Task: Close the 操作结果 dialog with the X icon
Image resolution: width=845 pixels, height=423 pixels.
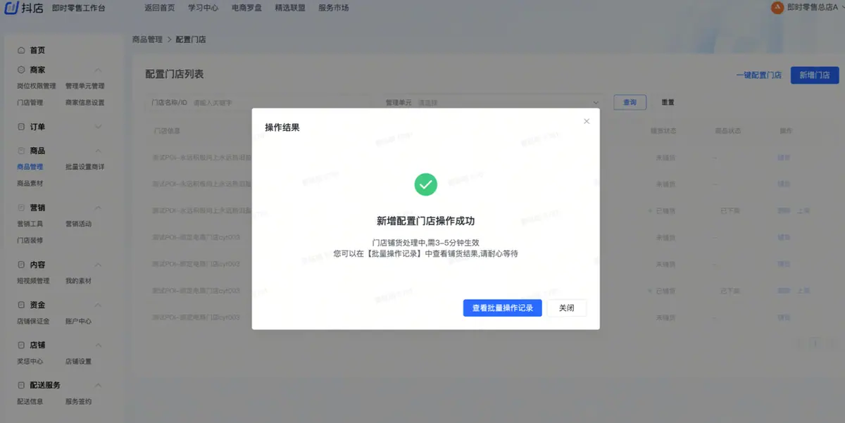Action: [587, 121]
